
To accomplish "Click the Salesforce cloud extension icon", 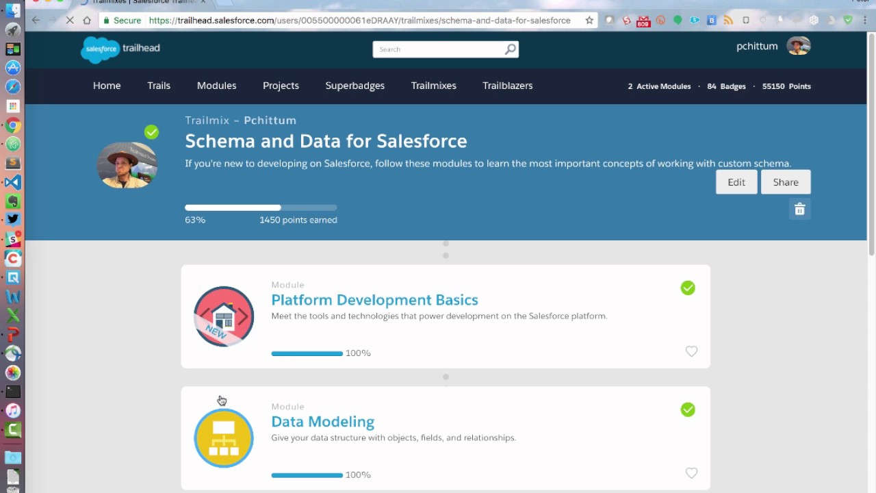I will pyautogui.click(x=695, y=21).
